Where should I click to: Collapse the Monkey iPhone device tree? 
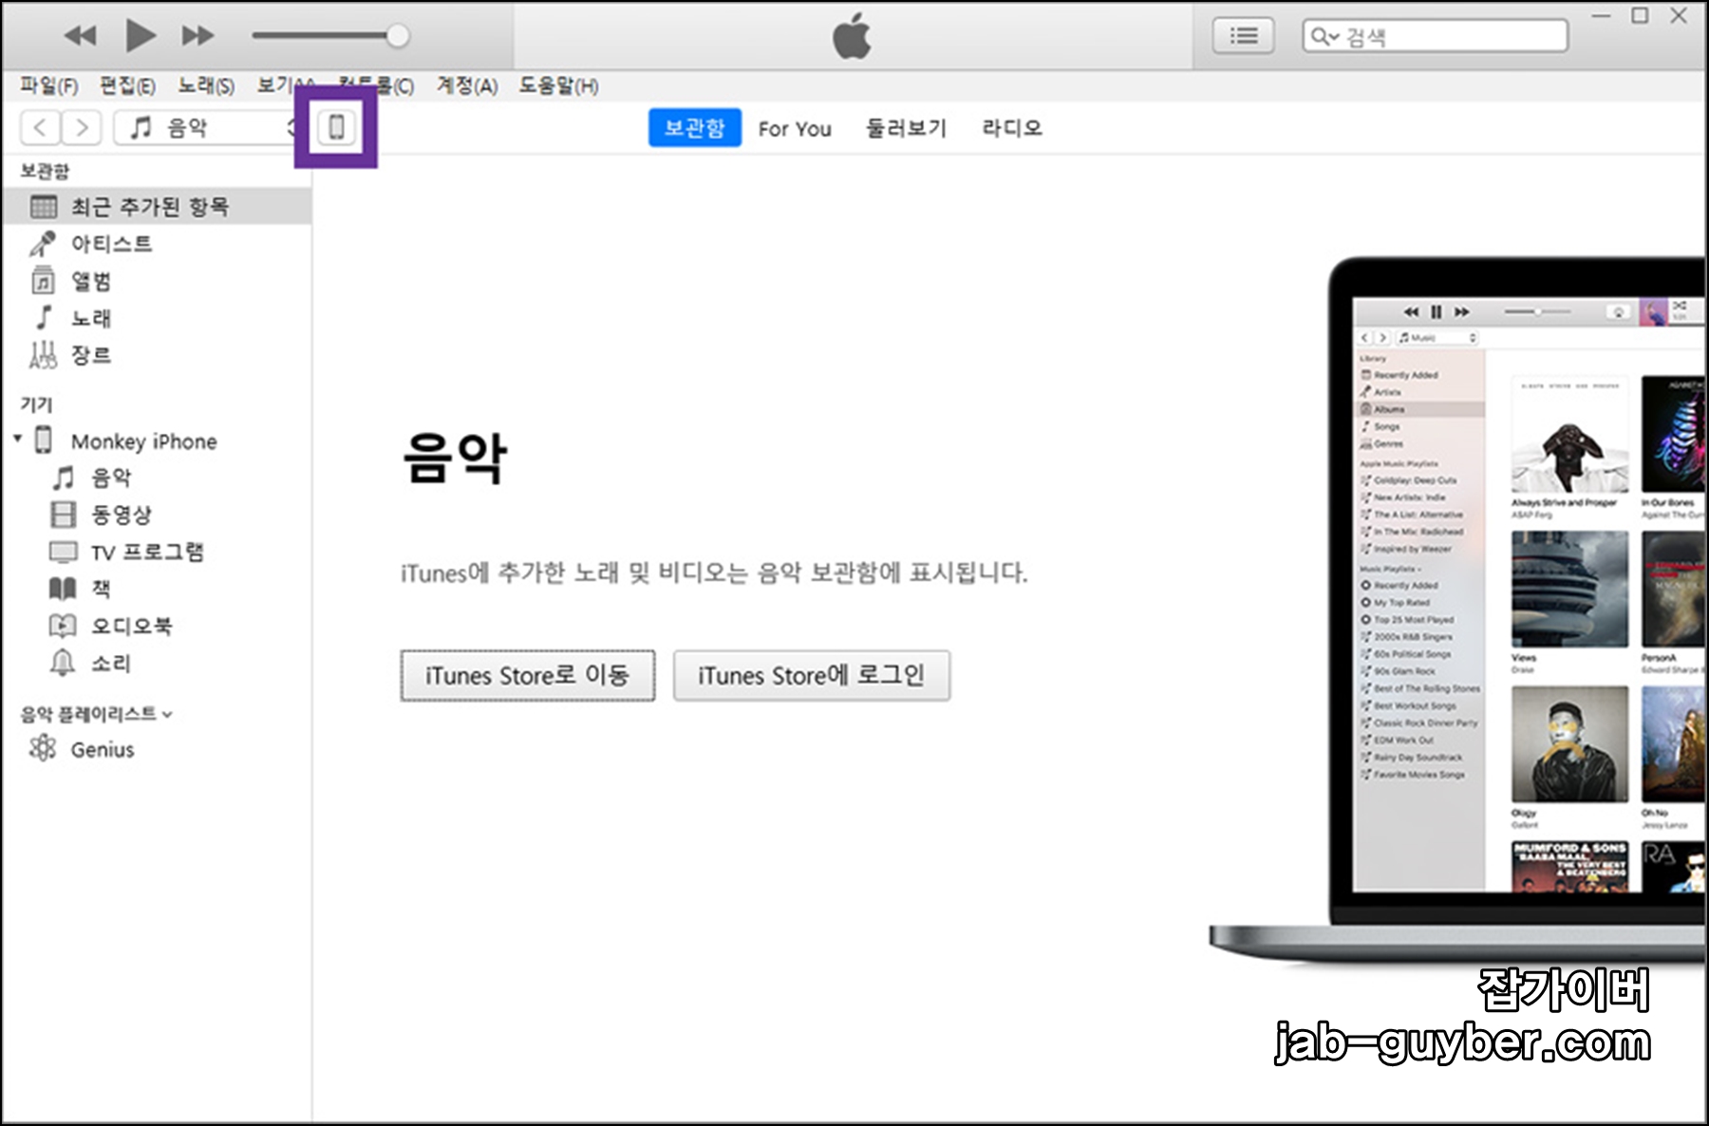(18, 439)
